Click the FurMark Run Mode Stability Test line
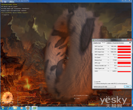 click(15, 9)
